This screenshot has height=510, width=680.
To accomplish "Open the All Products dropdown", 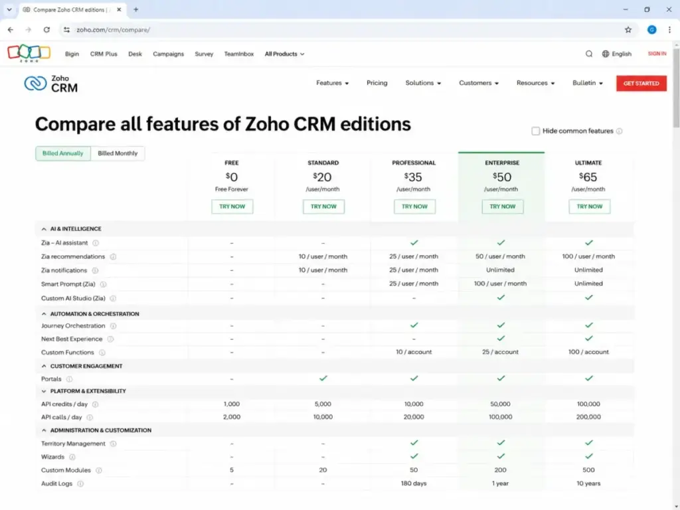I will click(284, 54).
